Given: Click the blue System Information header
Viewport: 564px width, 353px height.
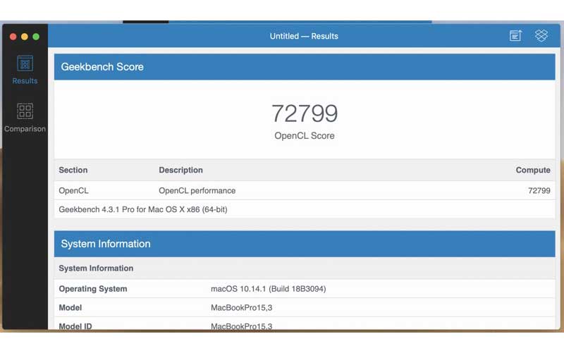Looking at the screenshot, I should (106, 244).
